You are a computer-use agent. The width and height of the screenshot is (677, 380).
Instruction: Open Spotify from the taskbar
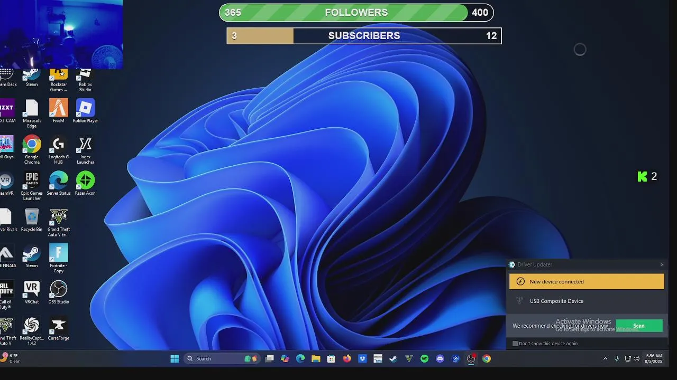(x=424, y=359)
